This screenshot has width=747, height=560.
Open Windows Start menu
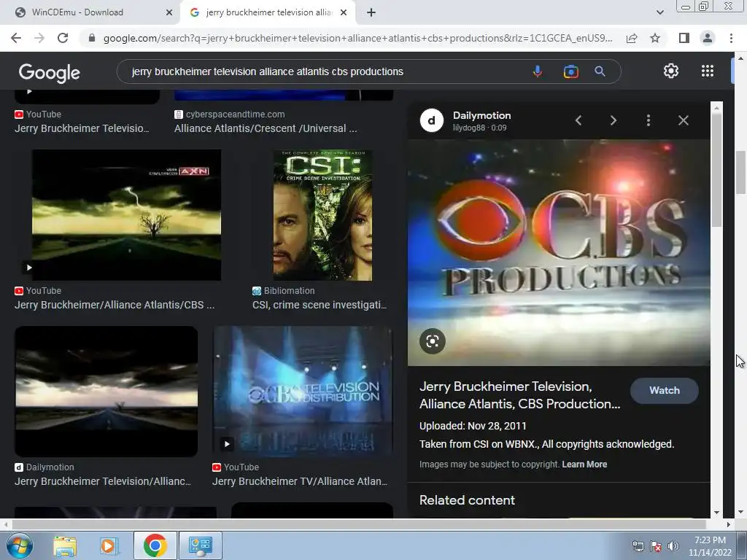[20, 545]
